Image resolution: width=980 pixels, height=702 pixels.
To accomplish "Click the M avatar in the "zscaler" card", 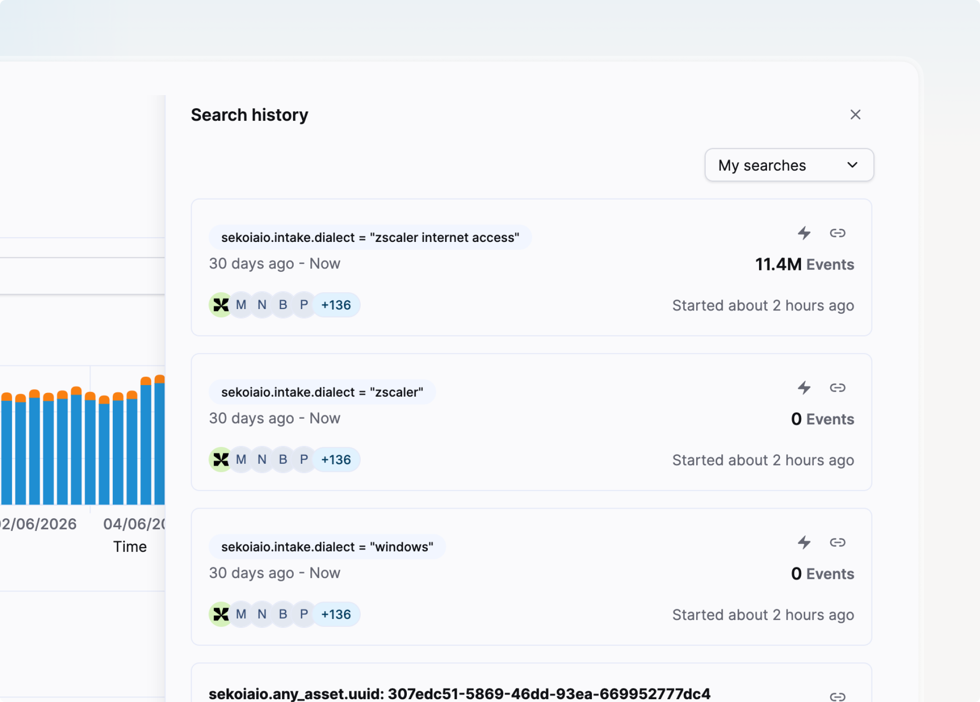I will click(241, 460).
